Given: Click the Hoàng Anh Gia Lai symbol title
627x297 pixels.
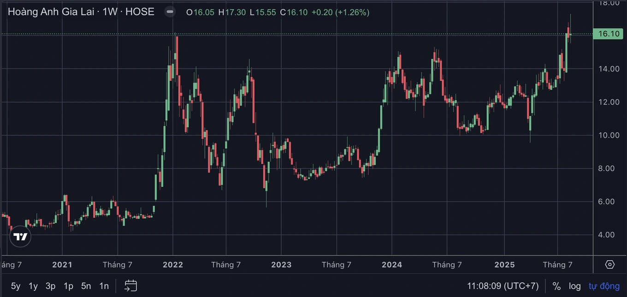Looking at the screenshot, I should click(81, 12).
